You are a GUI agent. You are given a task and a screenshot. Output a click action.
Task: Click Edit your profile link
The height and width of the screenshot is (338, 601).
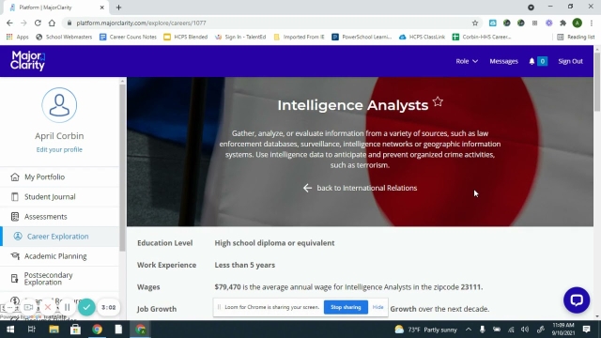59,150
